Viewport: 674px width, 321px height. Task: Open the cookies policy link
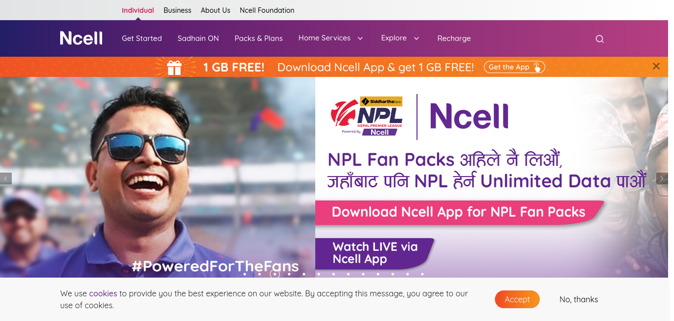click(103, 293)
